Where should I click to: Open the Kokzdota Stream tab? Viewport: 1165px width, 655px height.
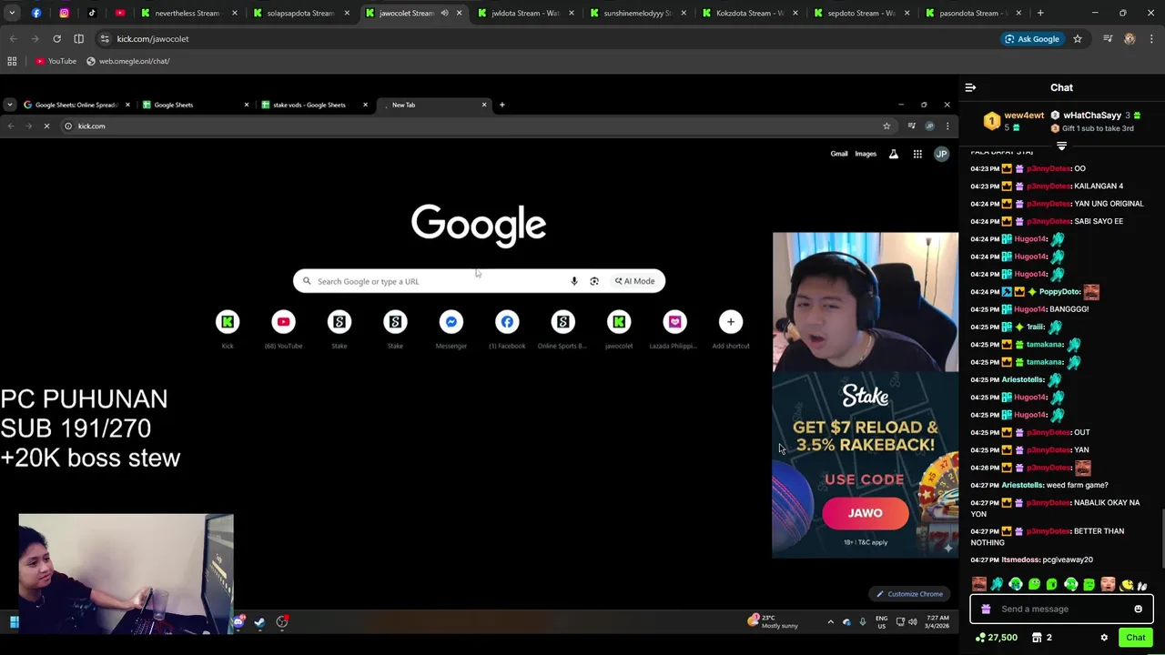point(749,13)
